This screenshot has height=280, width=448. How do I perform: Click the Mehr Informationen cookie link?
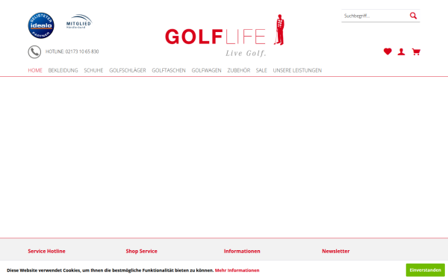click(x=237, y=270)
